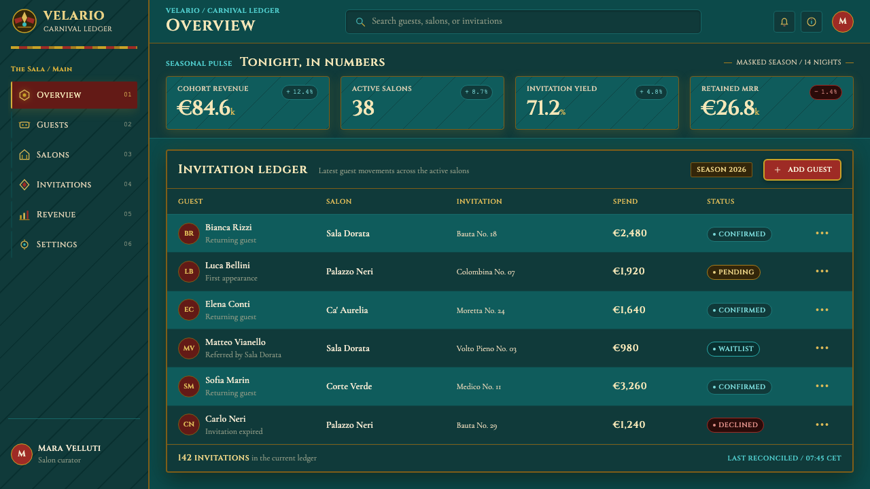Click Masked Season / 14 Nights label
This screenshot has width=870, height=489.
click(788, 62)
